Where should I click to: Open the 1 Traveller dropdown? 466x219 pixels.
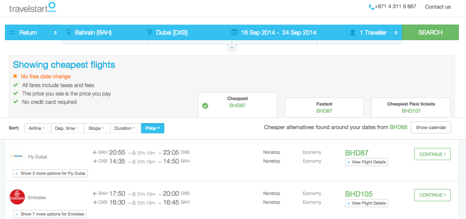pos(374,32)
